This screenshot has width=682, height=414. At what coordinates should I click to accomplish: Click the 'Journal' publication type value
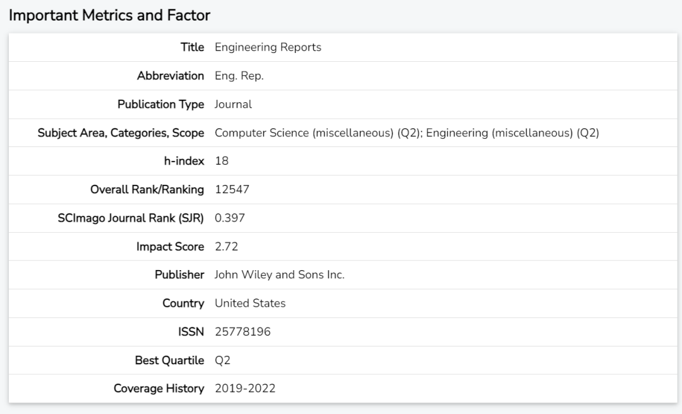(x=233, y=104)
